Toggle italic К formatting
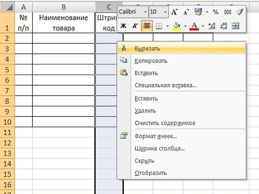Viewport: 259px width, 194px height. point(135,26)
